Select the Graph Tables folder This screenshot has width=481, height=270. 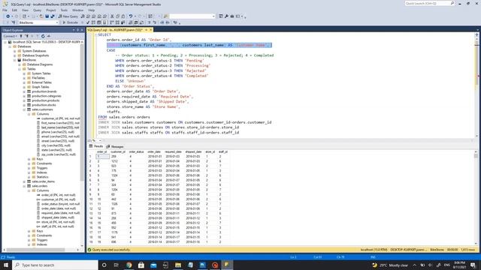(x=40, y=87)
